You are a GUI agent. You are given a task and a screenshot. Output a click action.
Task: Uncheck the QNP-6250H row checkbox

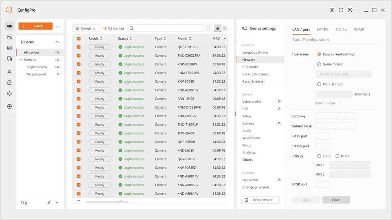tap(79, 142)
